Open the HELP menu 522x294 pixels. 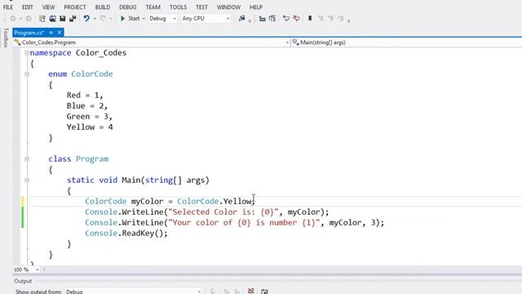point(256,7)
